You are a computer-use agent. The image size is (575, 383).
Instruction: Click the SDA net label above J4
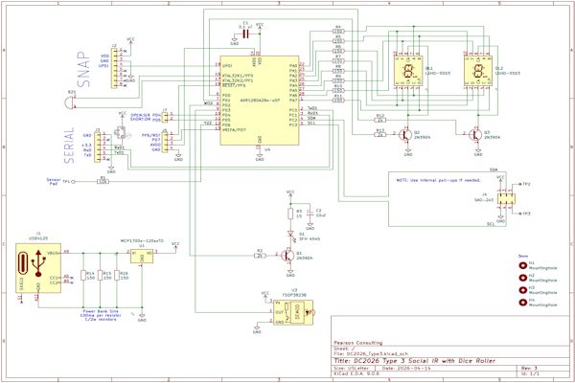[x=494, y=170]
